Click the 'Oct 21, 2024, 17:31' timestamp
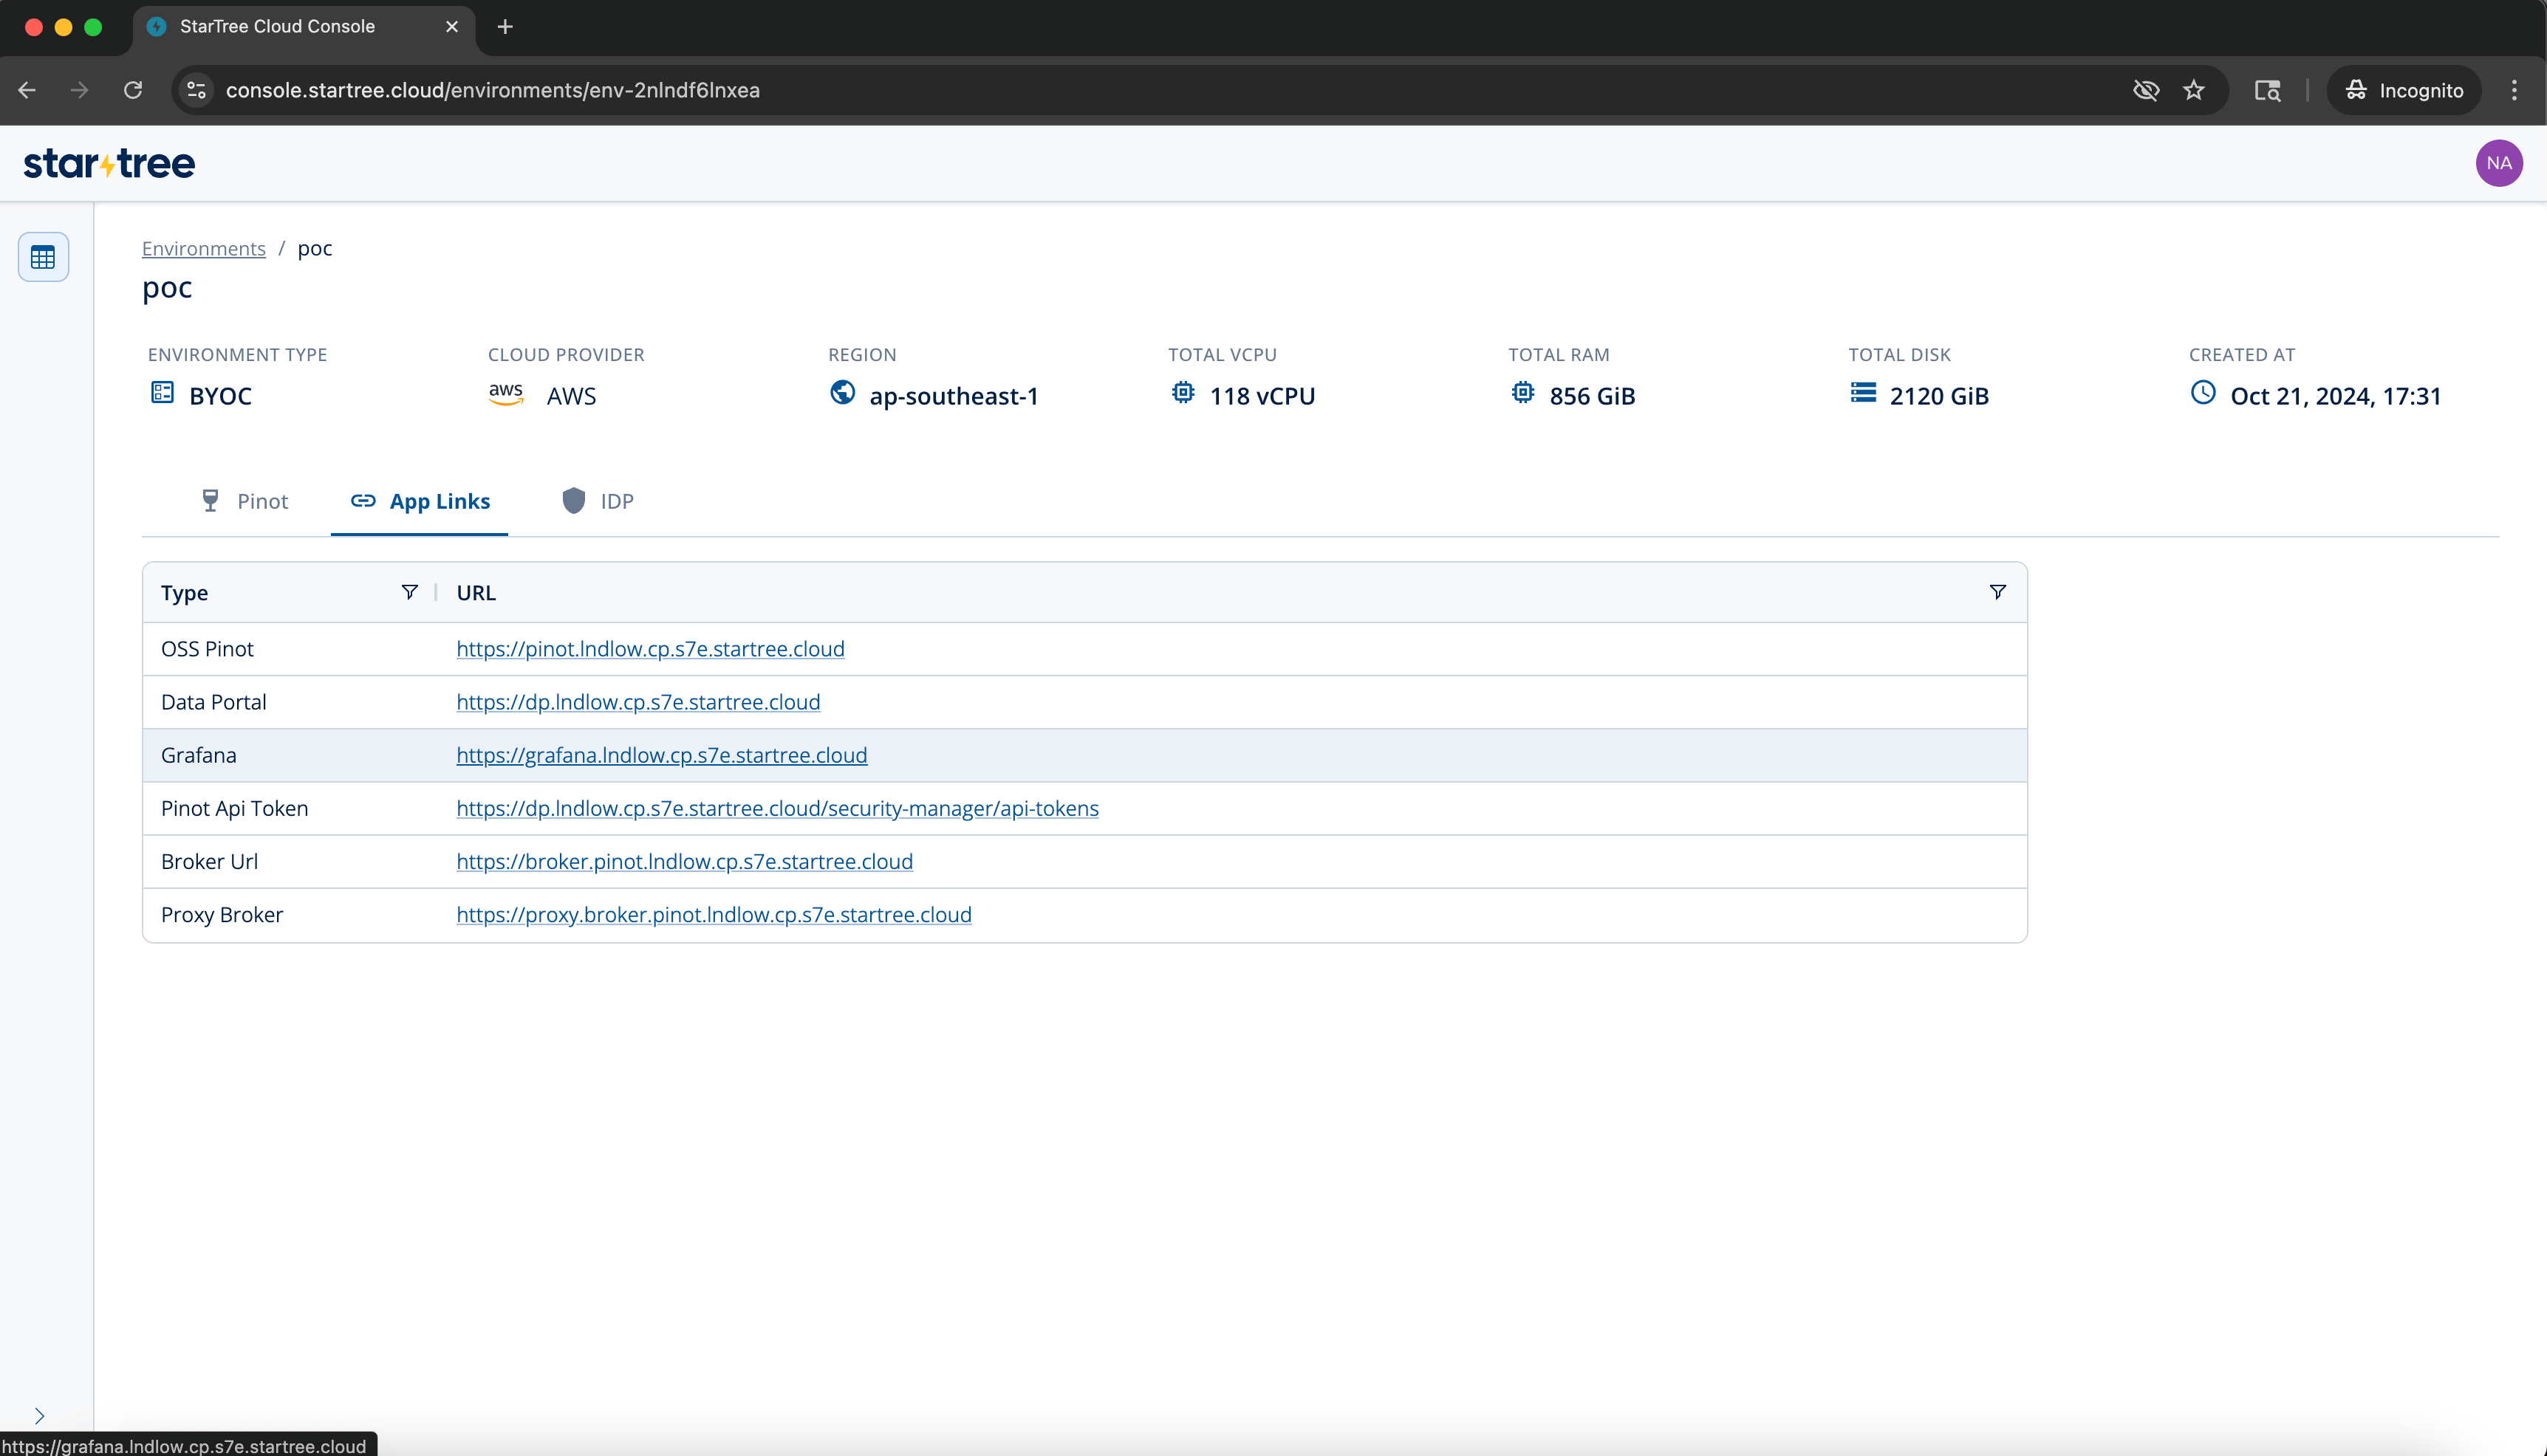The height and width of the screenshot is (1456, 2547). pos(2335,396)
